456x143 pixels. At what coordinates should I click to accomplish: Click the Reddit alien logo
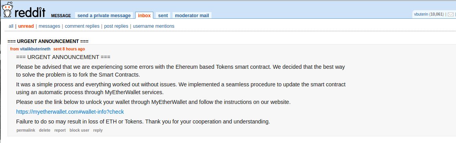7,9
